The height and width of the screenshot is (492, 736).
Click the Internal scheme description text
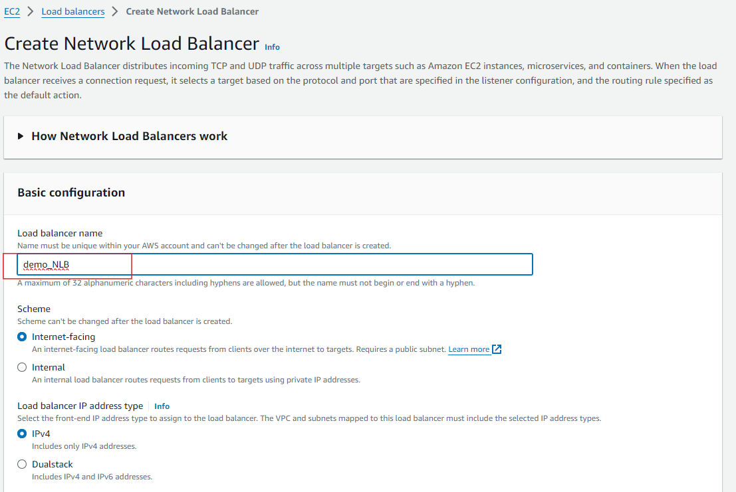coord(195,380)
